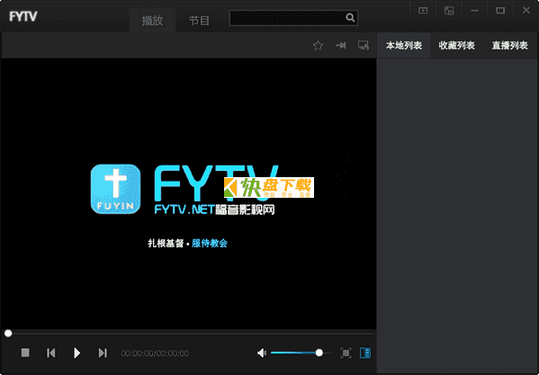Click the FYTV.NET福音影视网 text
This screenshot has height=375, width=539.
point(214,210)
